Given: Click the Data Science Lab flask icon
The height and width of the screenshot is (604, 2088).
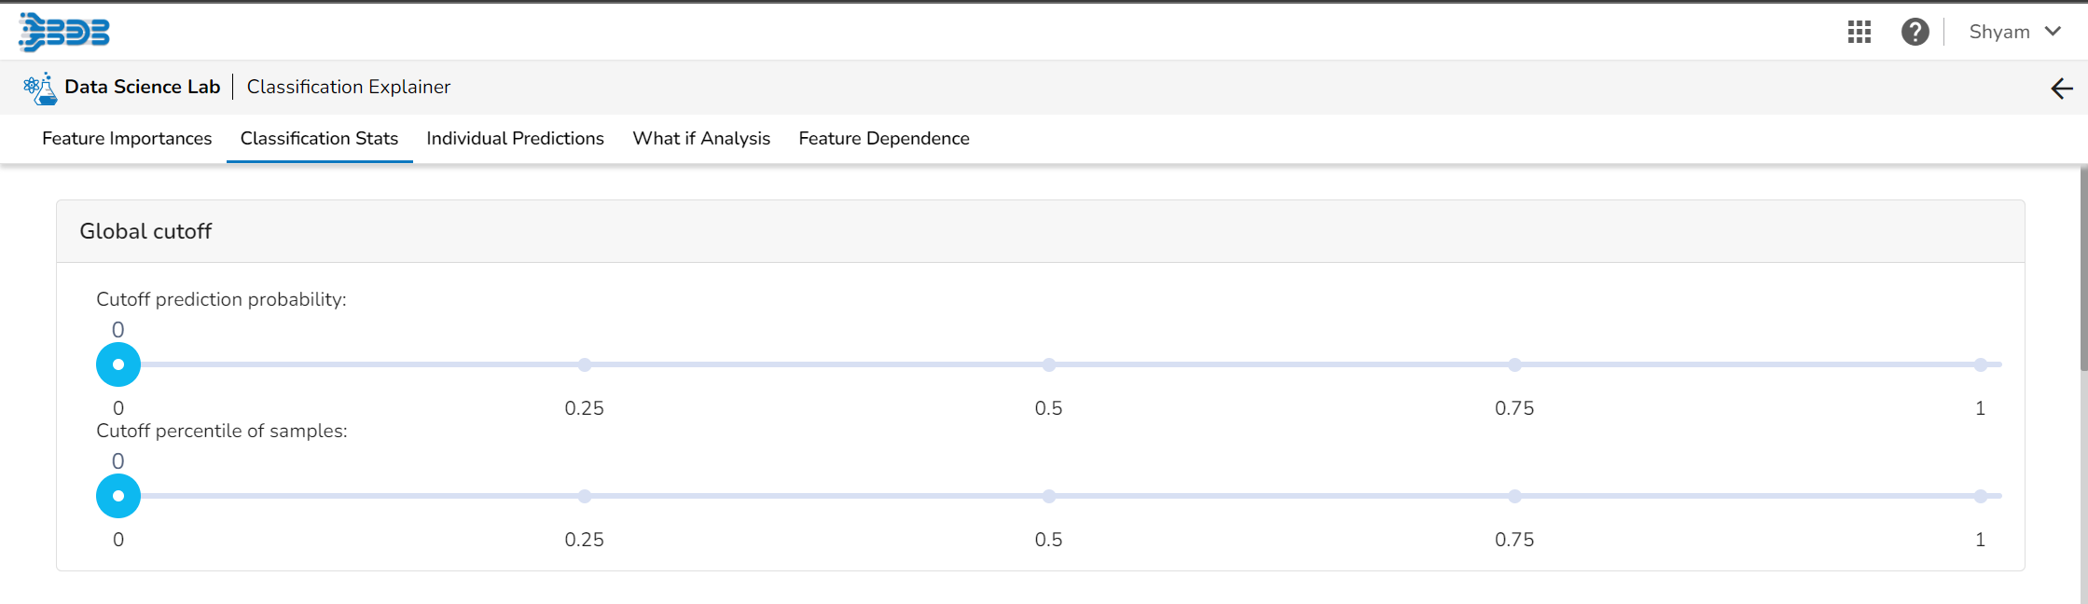Looking at the screenshot, I should pyautogui.click(x=39, y=88).
